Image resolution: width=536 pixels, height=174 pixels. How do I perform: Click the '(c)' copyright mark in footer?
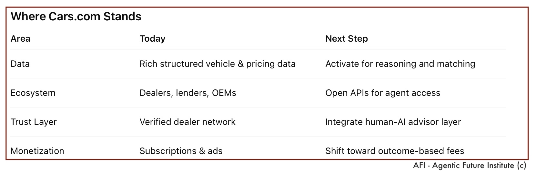click(x=521, y=166)
